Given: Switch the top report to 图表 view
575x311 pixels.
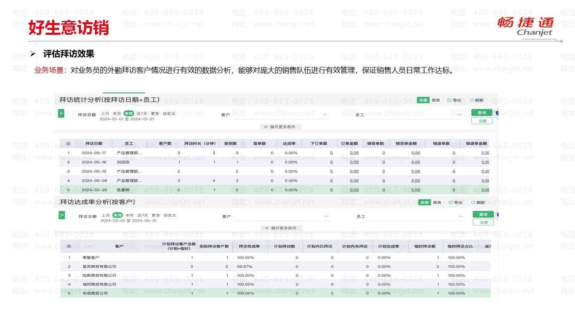Looking at the screenshot, I should point(436,100).
